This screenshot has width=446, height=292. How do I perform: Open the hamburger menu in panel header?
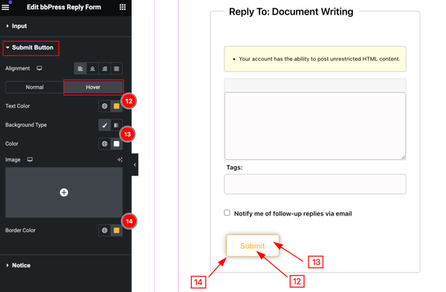coord(5,7)
